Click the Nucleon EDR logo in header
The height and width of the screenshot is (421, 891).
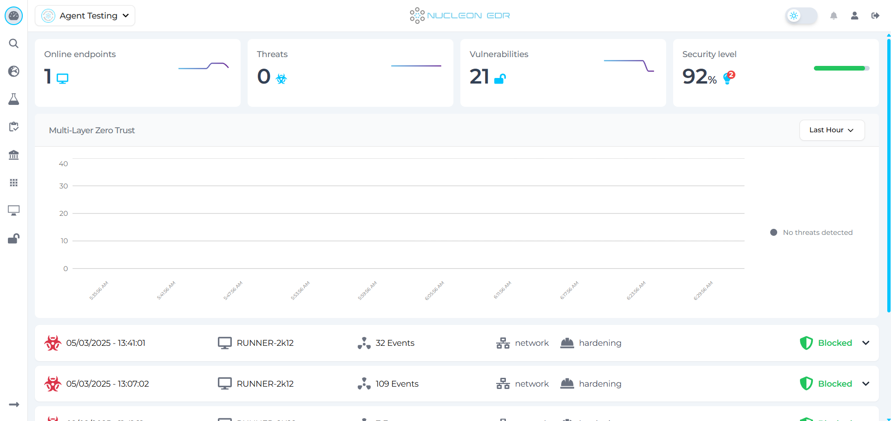pyautogui.click(x=459, y=15)
